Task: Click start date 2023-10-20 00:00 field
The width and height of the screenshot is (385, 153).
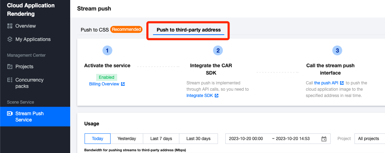Action: [246, 139]
